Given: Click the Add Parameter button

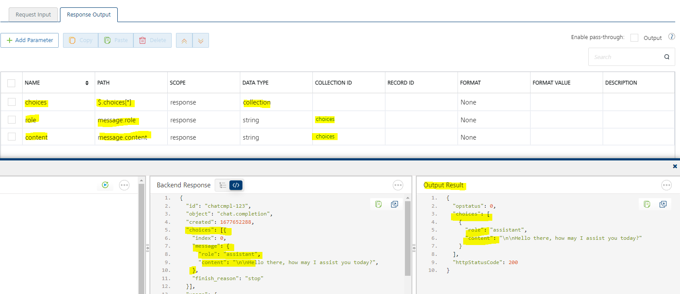Looking at the screenshot, I should click(x=29, y=40).
